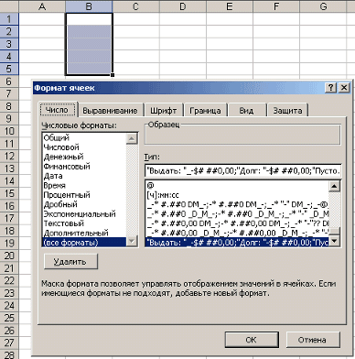Select row 1 header
The height and width of the screenshot is (359, 355).
9,19
